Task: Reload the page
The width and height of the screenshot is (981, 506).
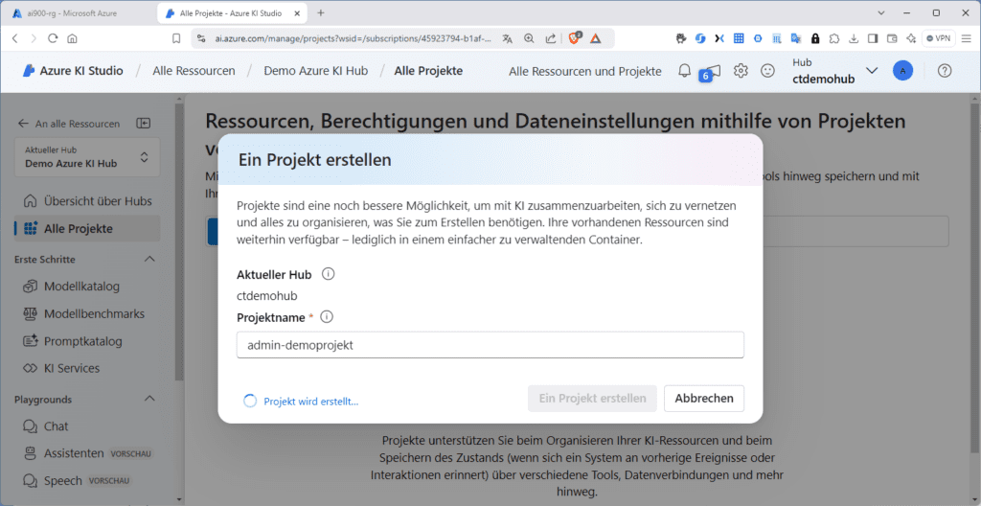Action: pyautogui.click(x=53, y=38)
